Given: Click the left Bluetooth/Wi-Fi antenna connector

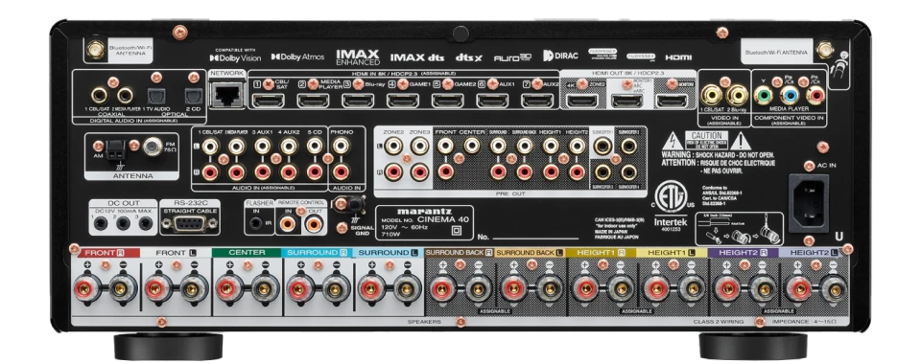Looking at the screenshot, I should (95, 49).
